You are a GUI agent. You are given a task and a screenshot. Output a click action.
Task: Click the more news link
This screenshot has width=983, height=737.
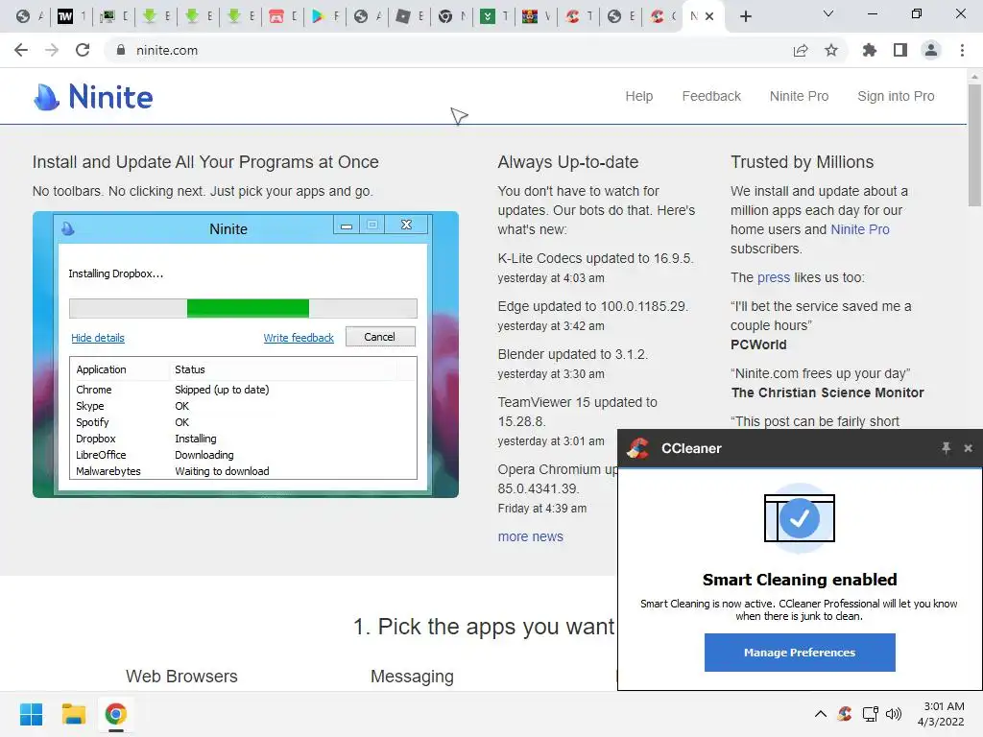[530, 536]
